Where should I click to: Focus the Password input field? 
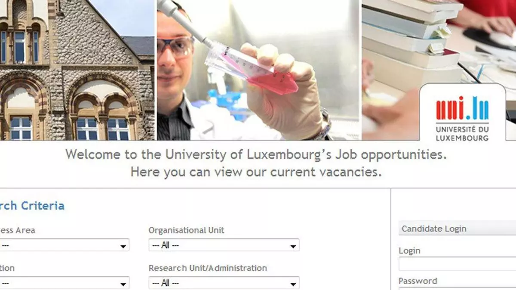tap(457, 288)
